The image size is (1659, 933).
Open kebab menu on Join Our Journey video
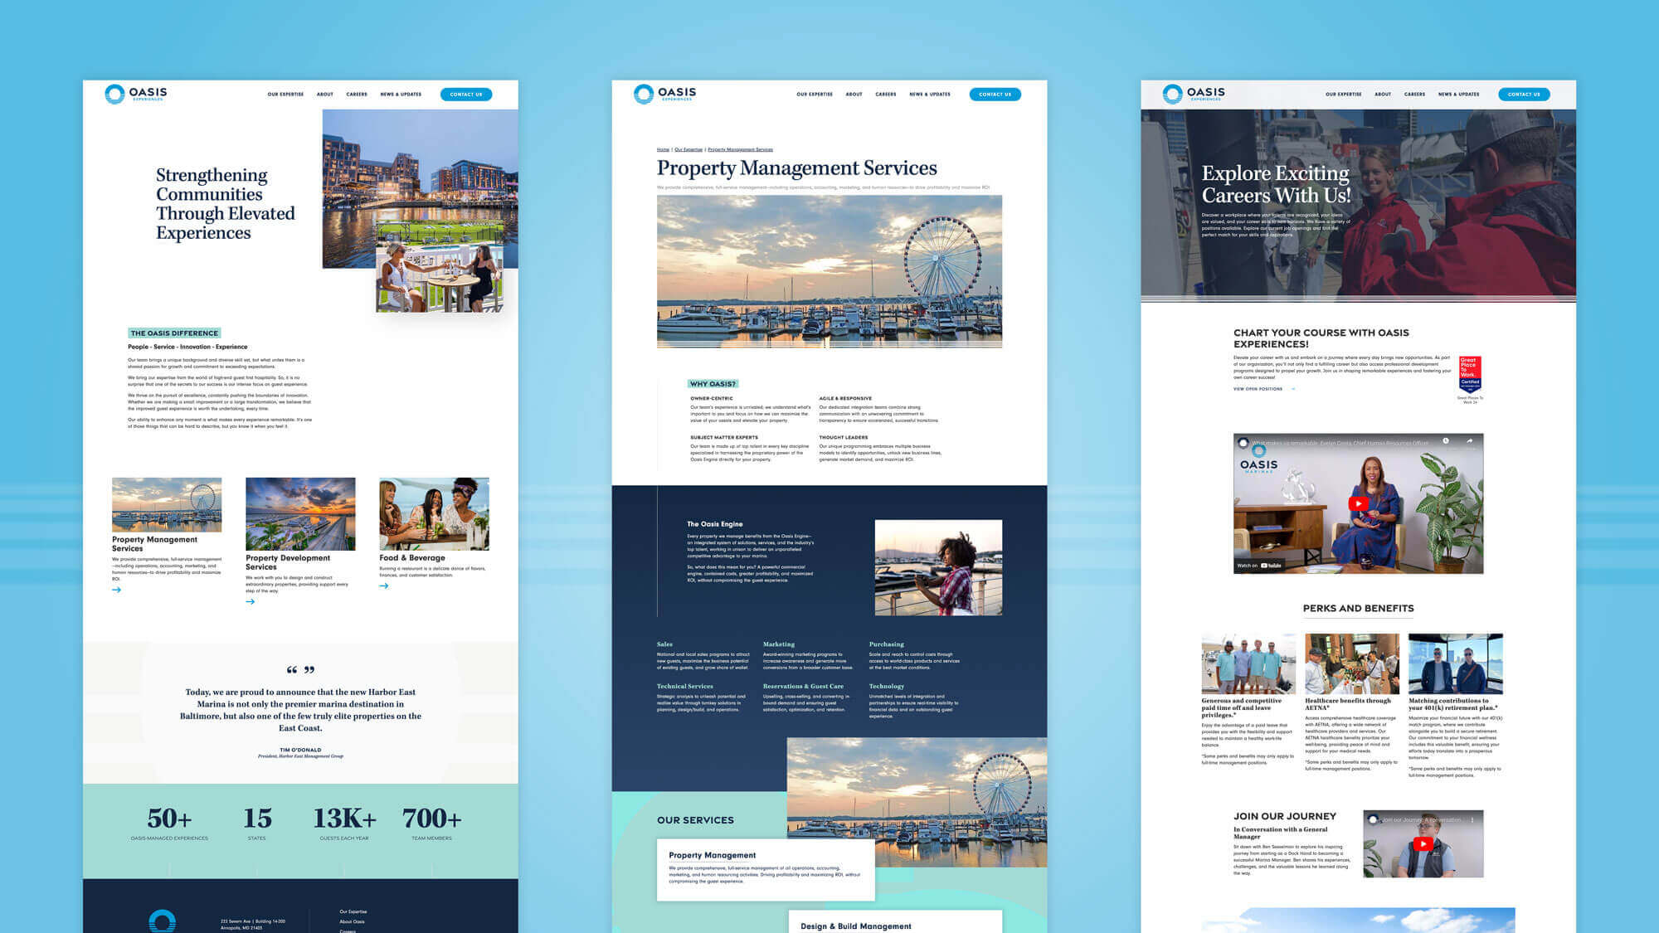pos(1473,819)
